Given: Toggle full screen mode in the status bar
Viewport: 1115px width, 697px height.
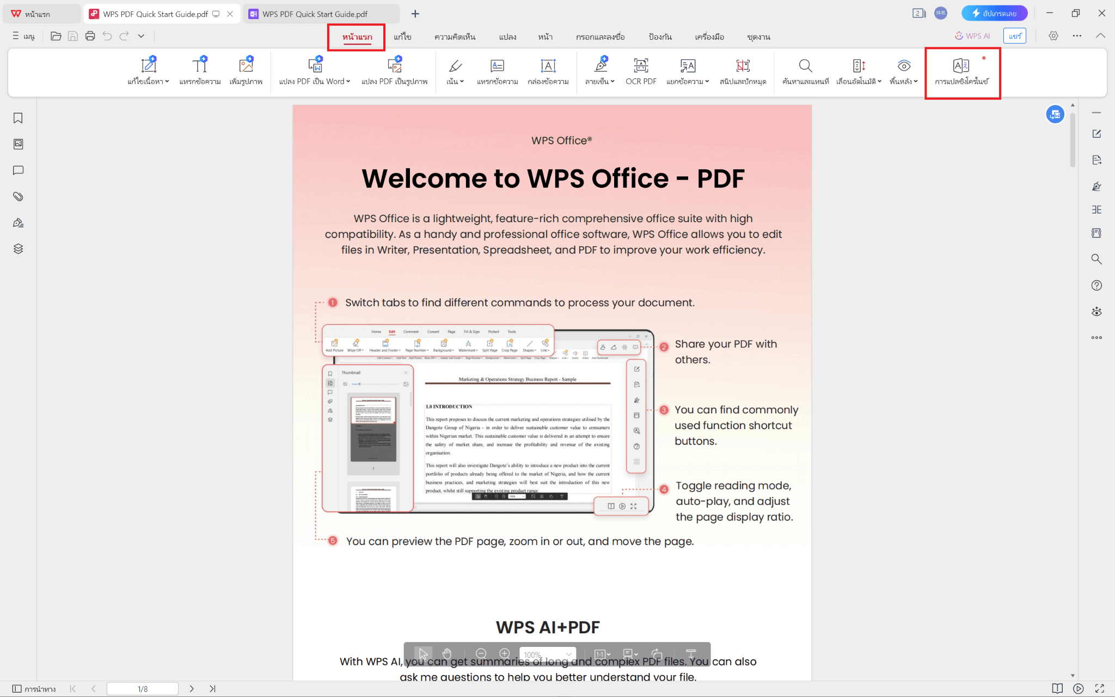Looking at the screenshot, I should pos(1099,689).
